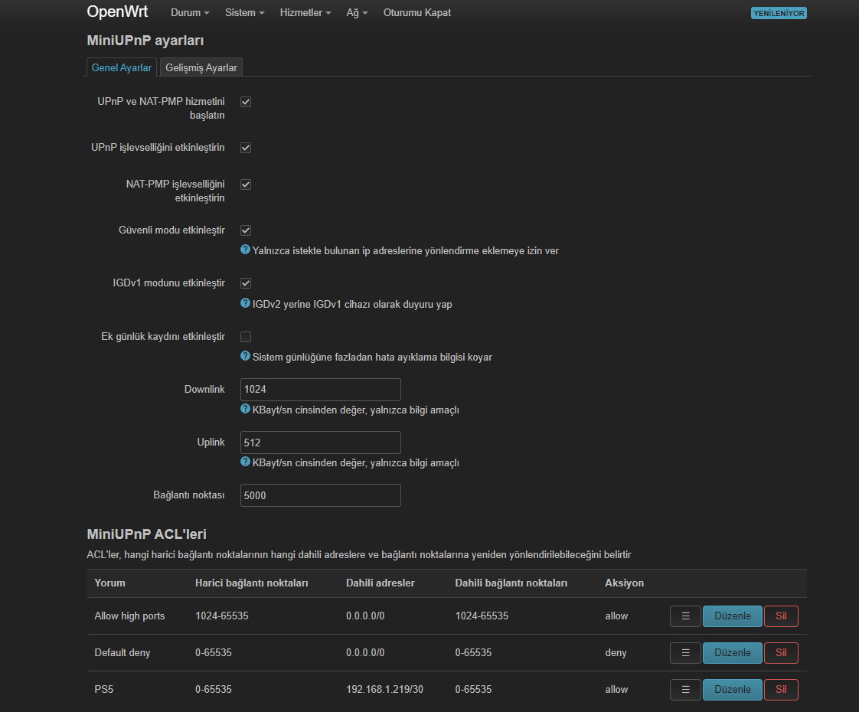Switch to Genel Ayarlar tab
Image resolution: width=859 pixels, height=712 pixels.
click(122, 67)
